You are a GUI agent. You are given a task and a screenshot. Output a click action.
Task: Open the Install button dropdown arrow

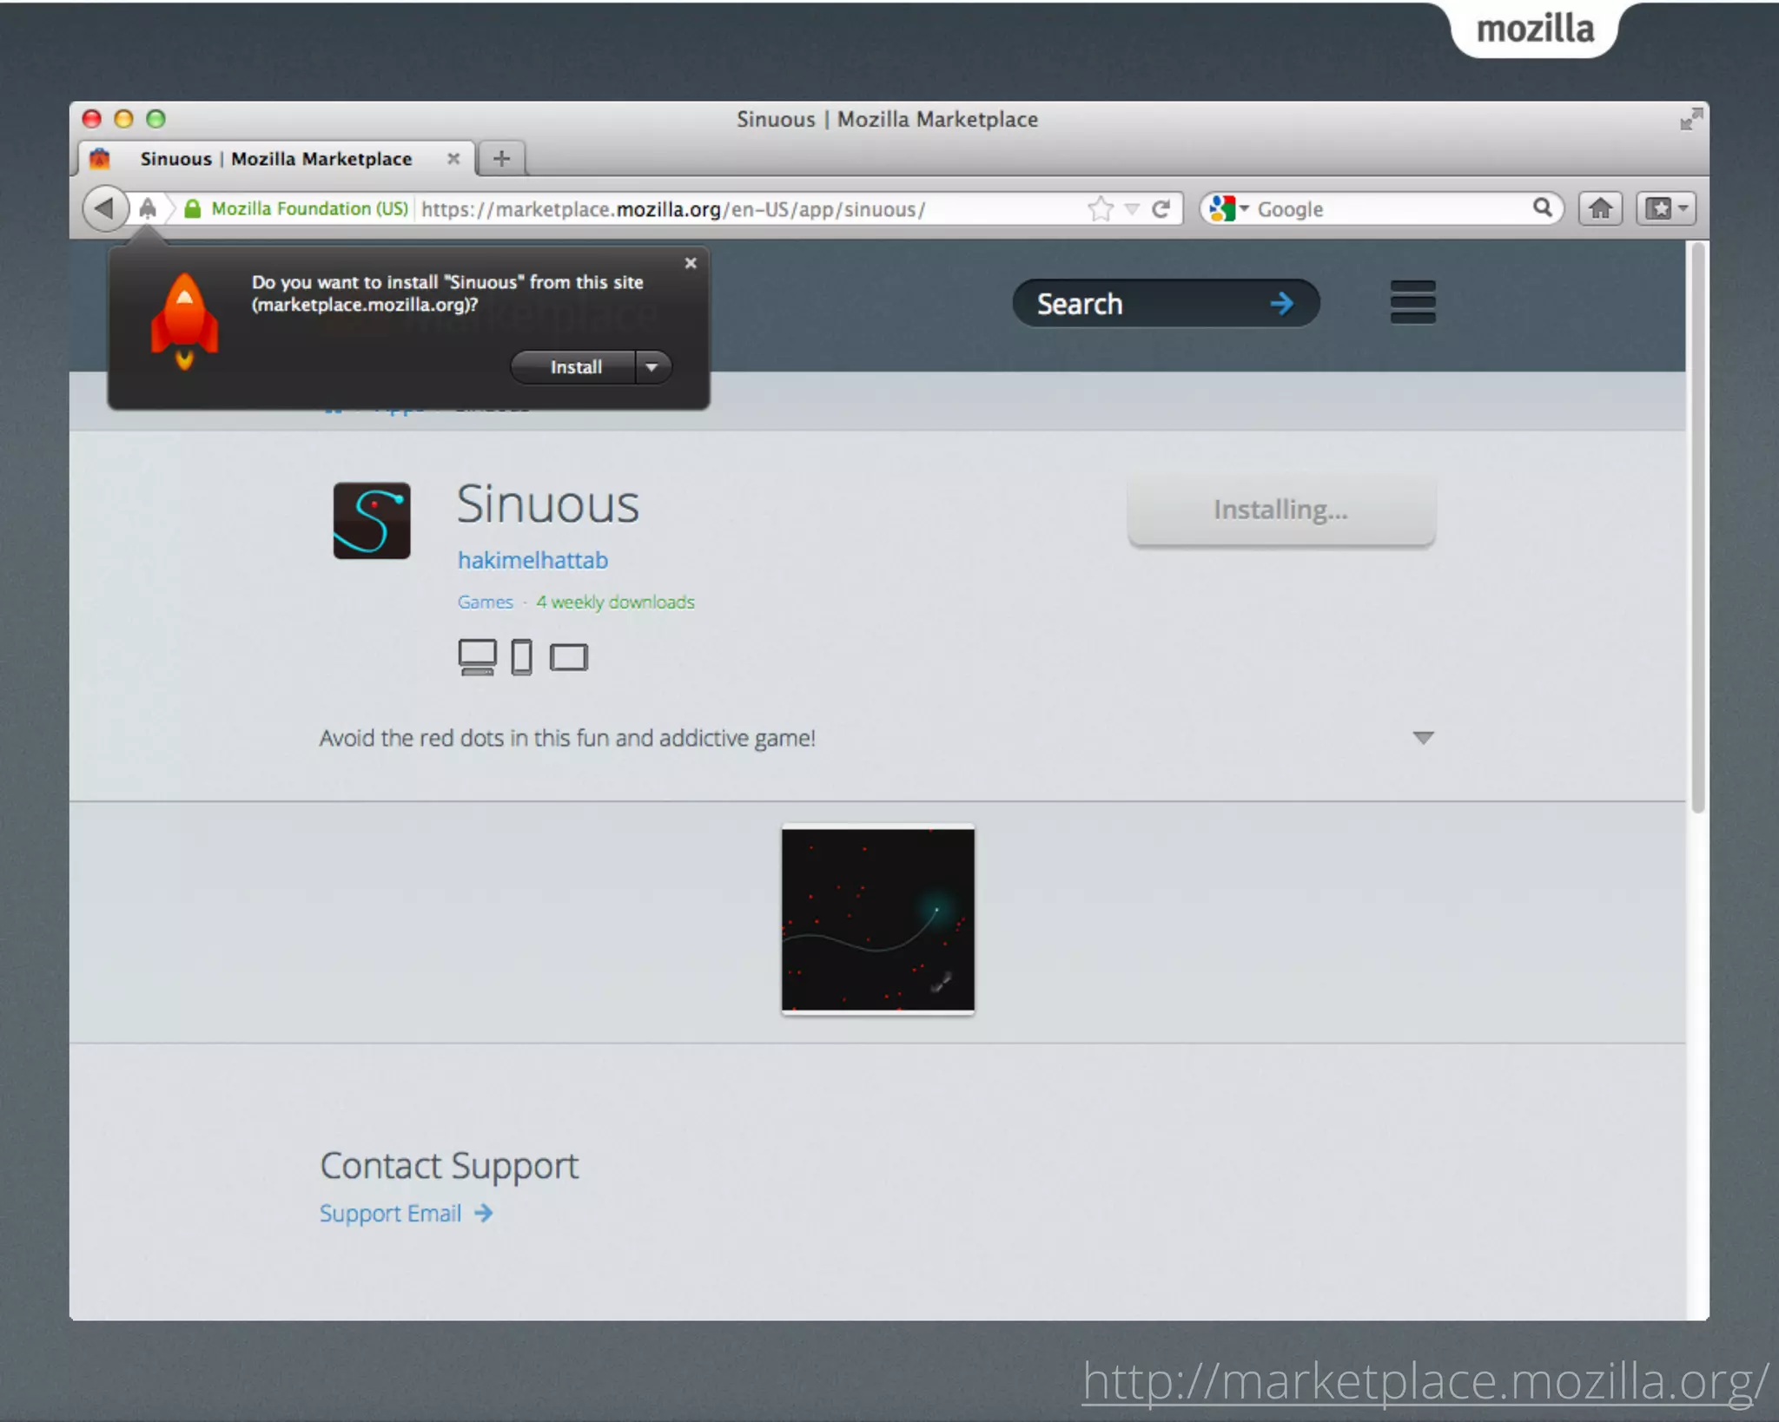click(x=652, y=367)
